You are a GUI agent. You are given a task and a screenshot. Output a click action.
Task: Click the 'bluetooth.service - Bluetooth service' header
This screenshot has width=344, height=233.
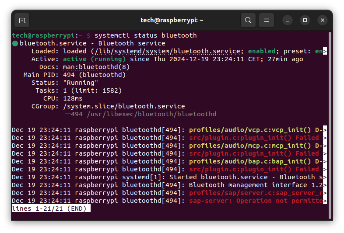(x=92, y=43)
